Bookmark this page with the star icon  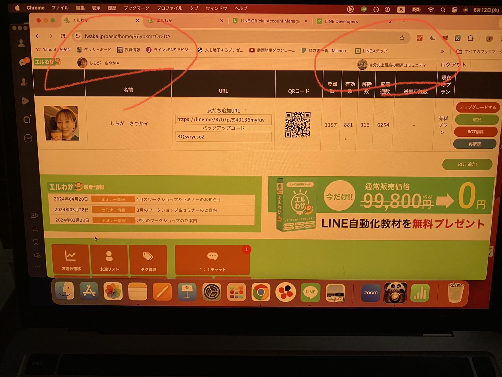[402, 38]
